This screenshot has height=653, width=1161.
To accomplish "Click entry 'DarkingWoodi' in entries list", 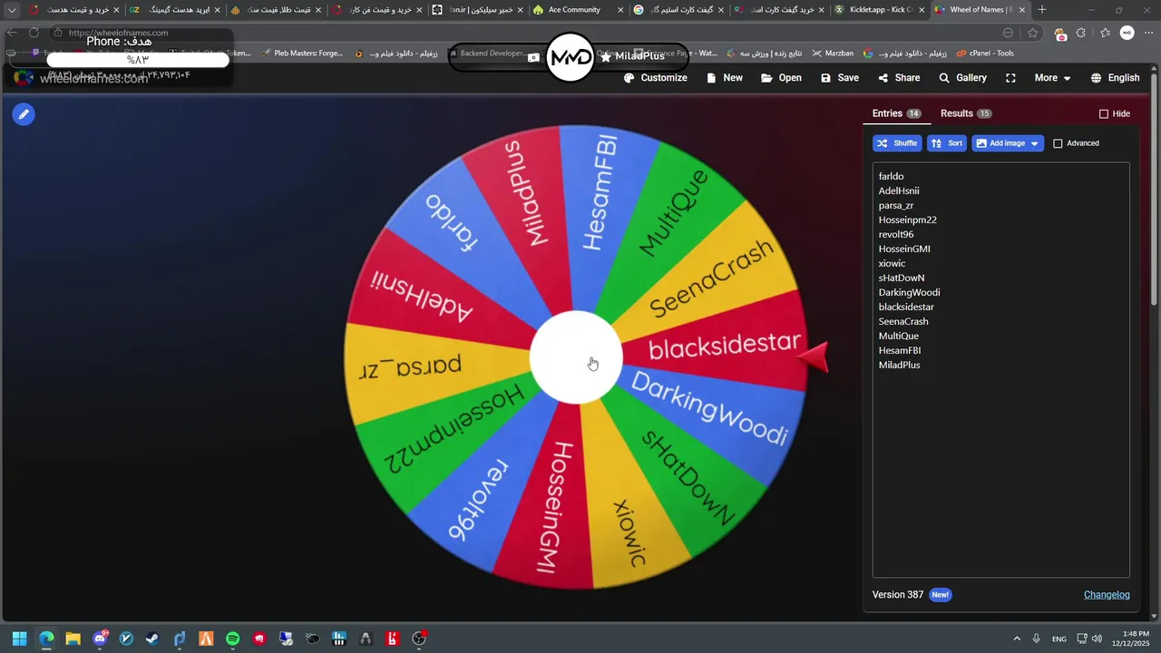I will point(909,292).
